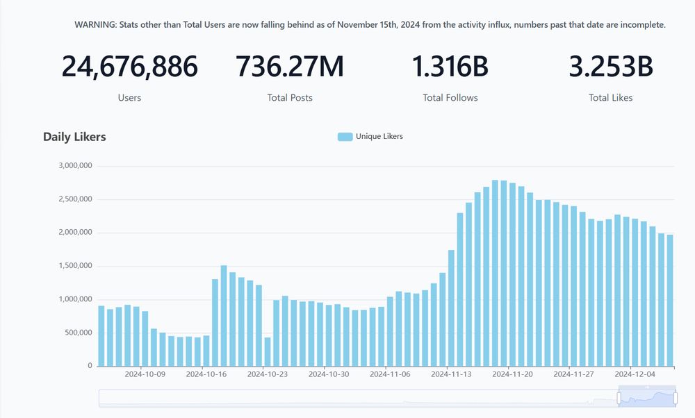The height and width of the screenshot is (418, 695).
Task: Click the Users stat counter 24,676,886
Action: (130, 67)
